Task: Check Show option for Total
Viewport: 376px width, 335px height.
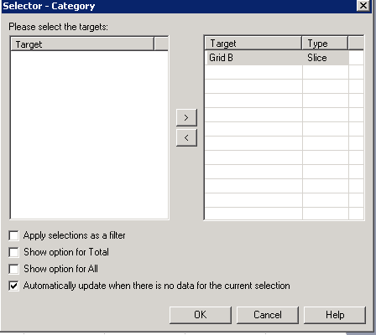Action: coord(13,252)
